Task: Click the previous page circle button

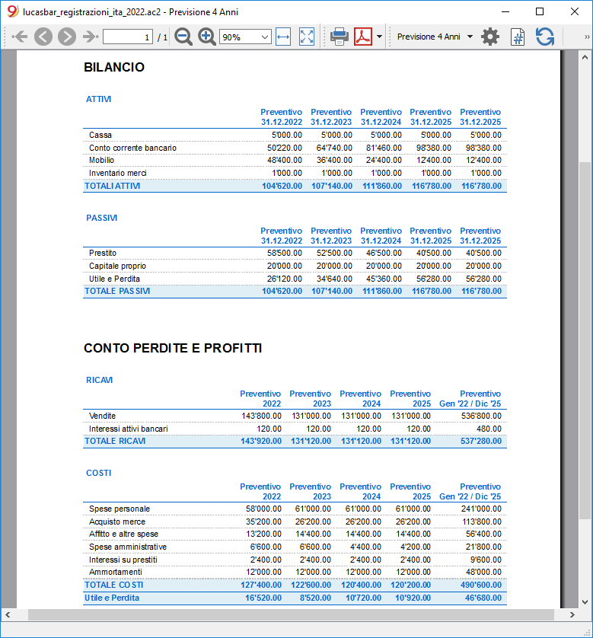Action: 43,37
